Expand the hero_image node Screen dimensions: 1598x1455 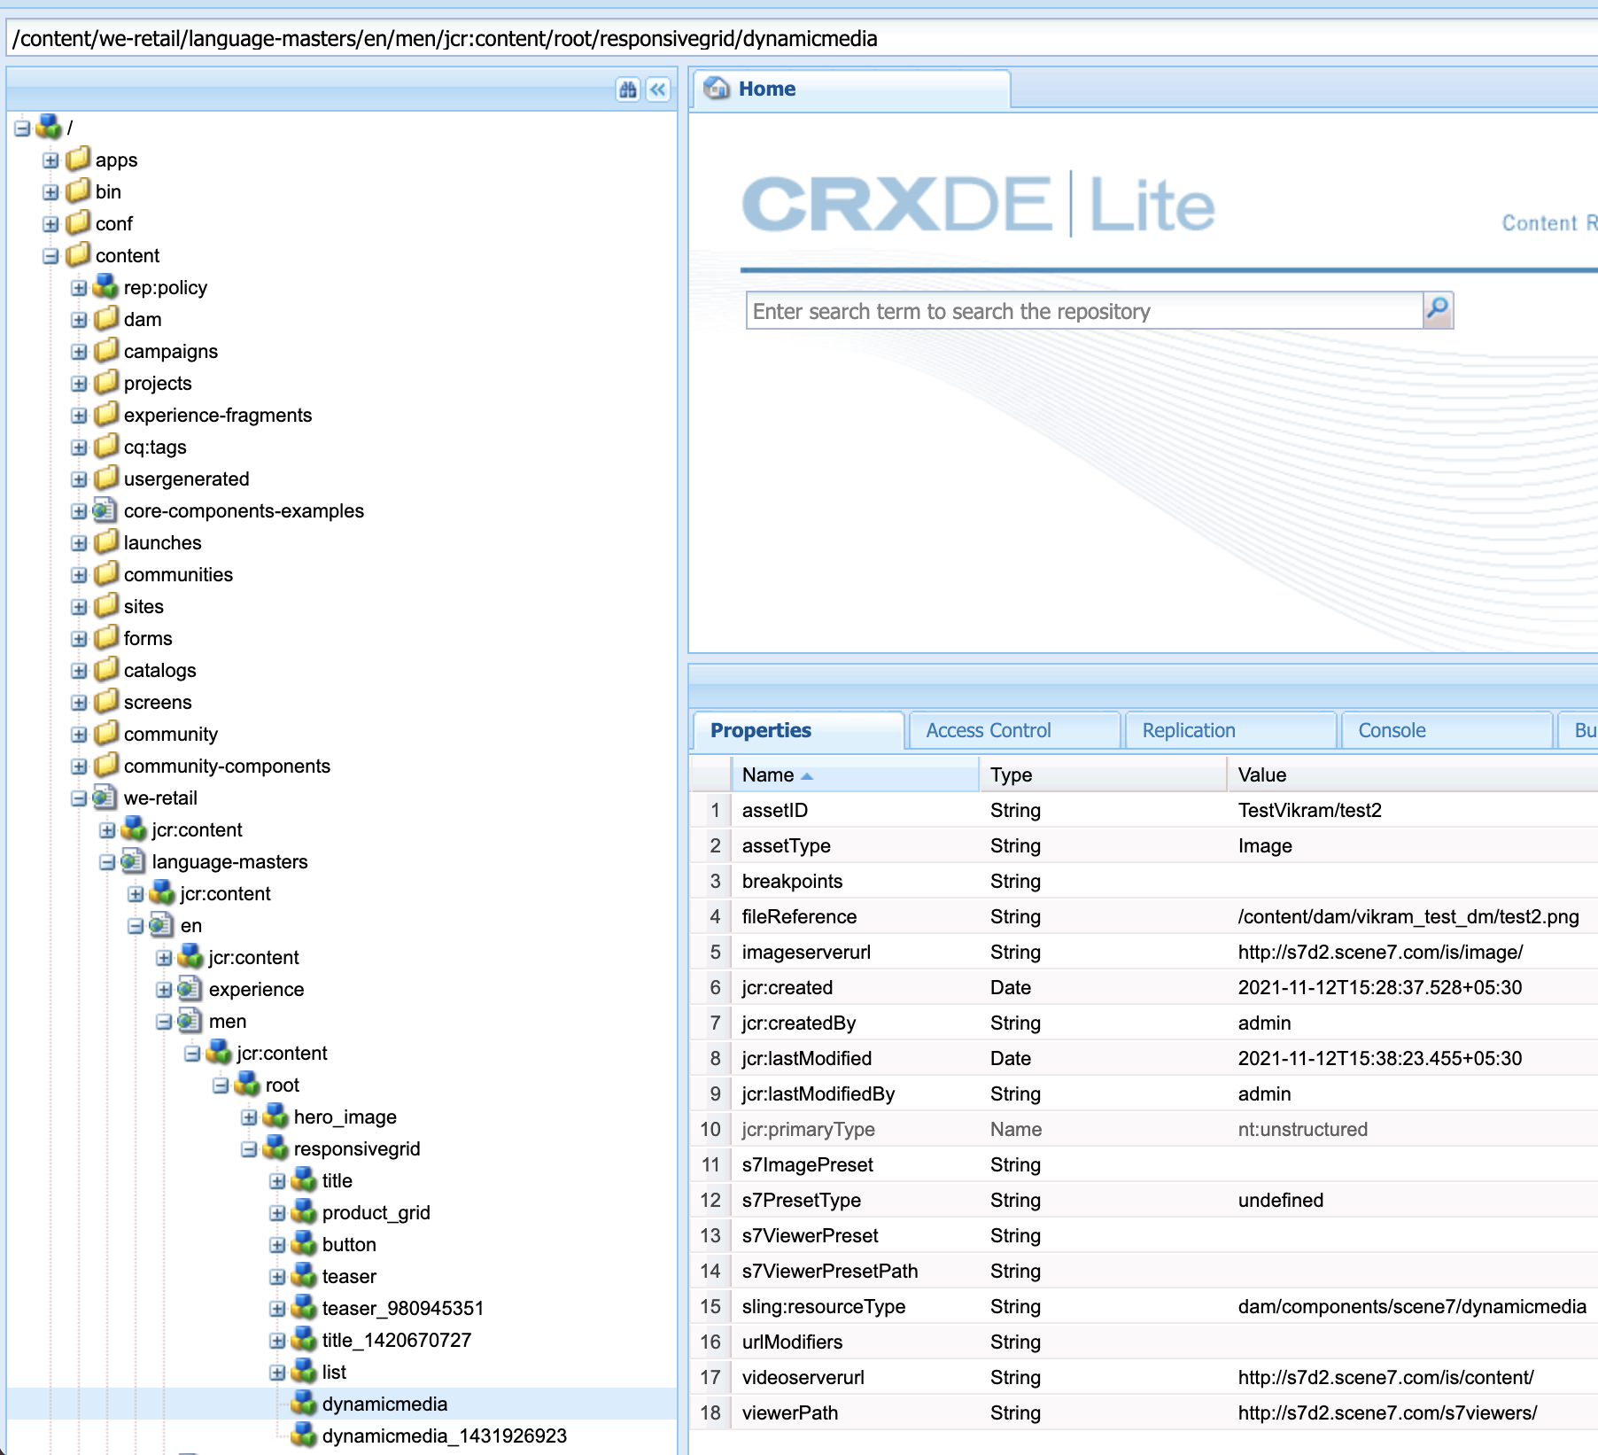click(x=249, y=1117)
